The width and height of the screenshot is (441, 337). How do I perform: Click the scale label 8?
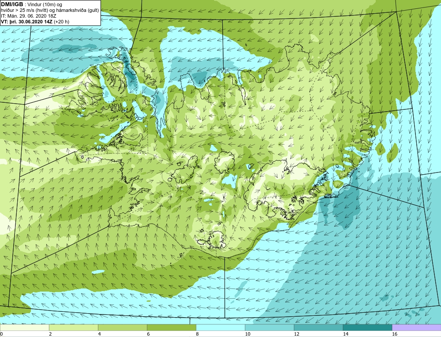click(198, 334)
